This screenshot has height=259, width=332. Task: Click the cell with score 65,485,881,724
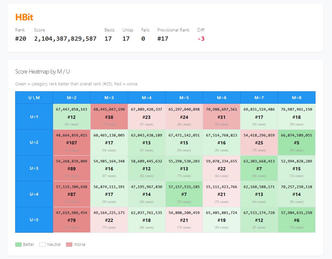click(221, 220)
